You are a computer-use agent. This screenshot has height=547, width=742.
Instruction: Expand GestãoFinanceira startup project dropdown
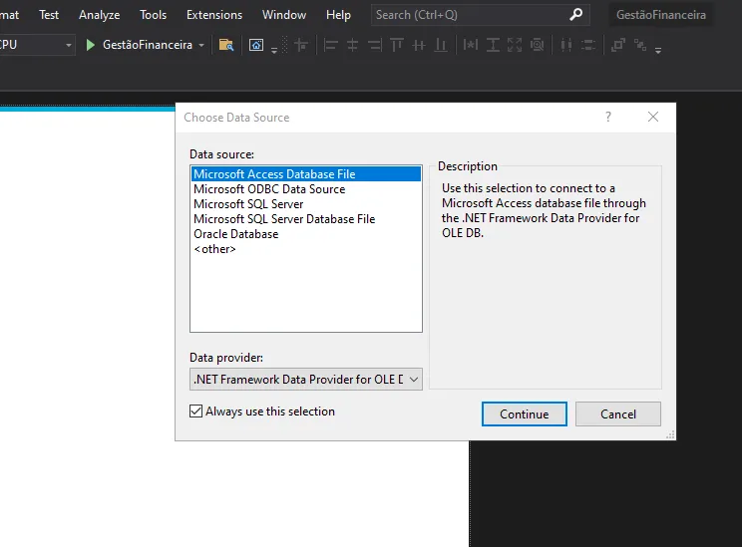201,45
